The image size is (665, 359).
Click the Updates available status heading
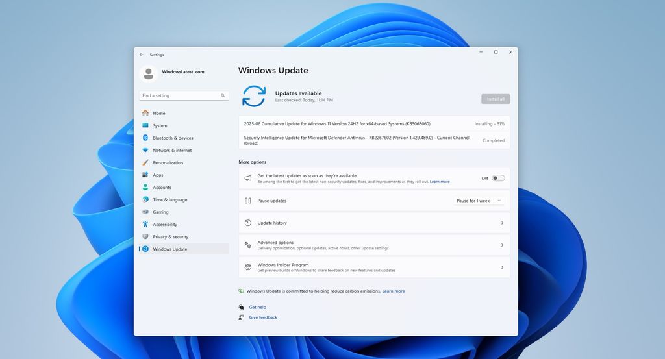click(298, 93)
